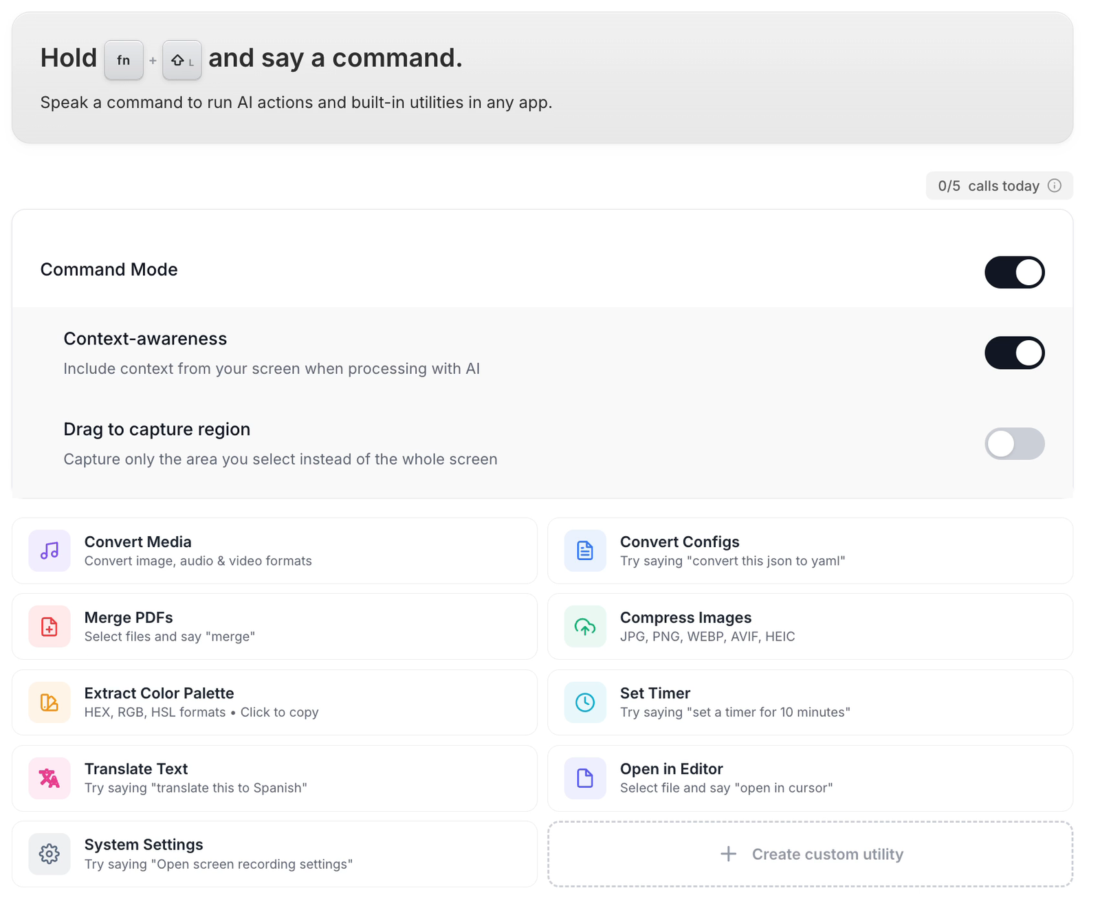Click the plus icon in Create custom utility
1100x899 pixels.
pos(728,854)
